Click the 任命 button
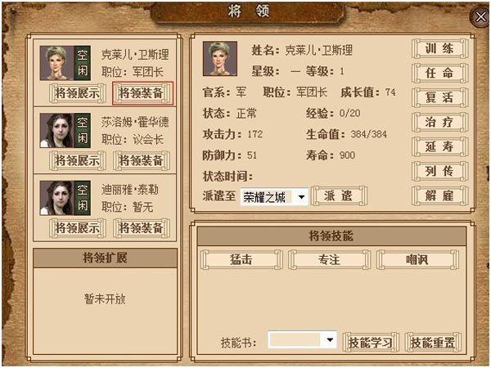Viewport: 491px width, 368px height. [x=439, y=74]
